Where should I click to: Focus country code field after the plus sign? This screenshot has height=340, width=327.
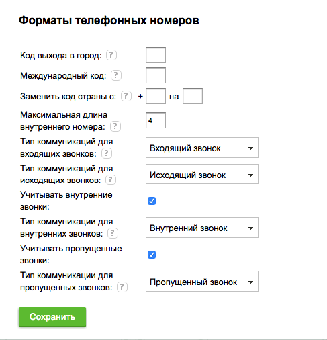(156, 96)
